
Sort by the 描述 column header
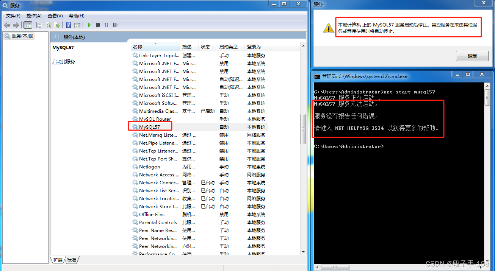click(190, 47)
